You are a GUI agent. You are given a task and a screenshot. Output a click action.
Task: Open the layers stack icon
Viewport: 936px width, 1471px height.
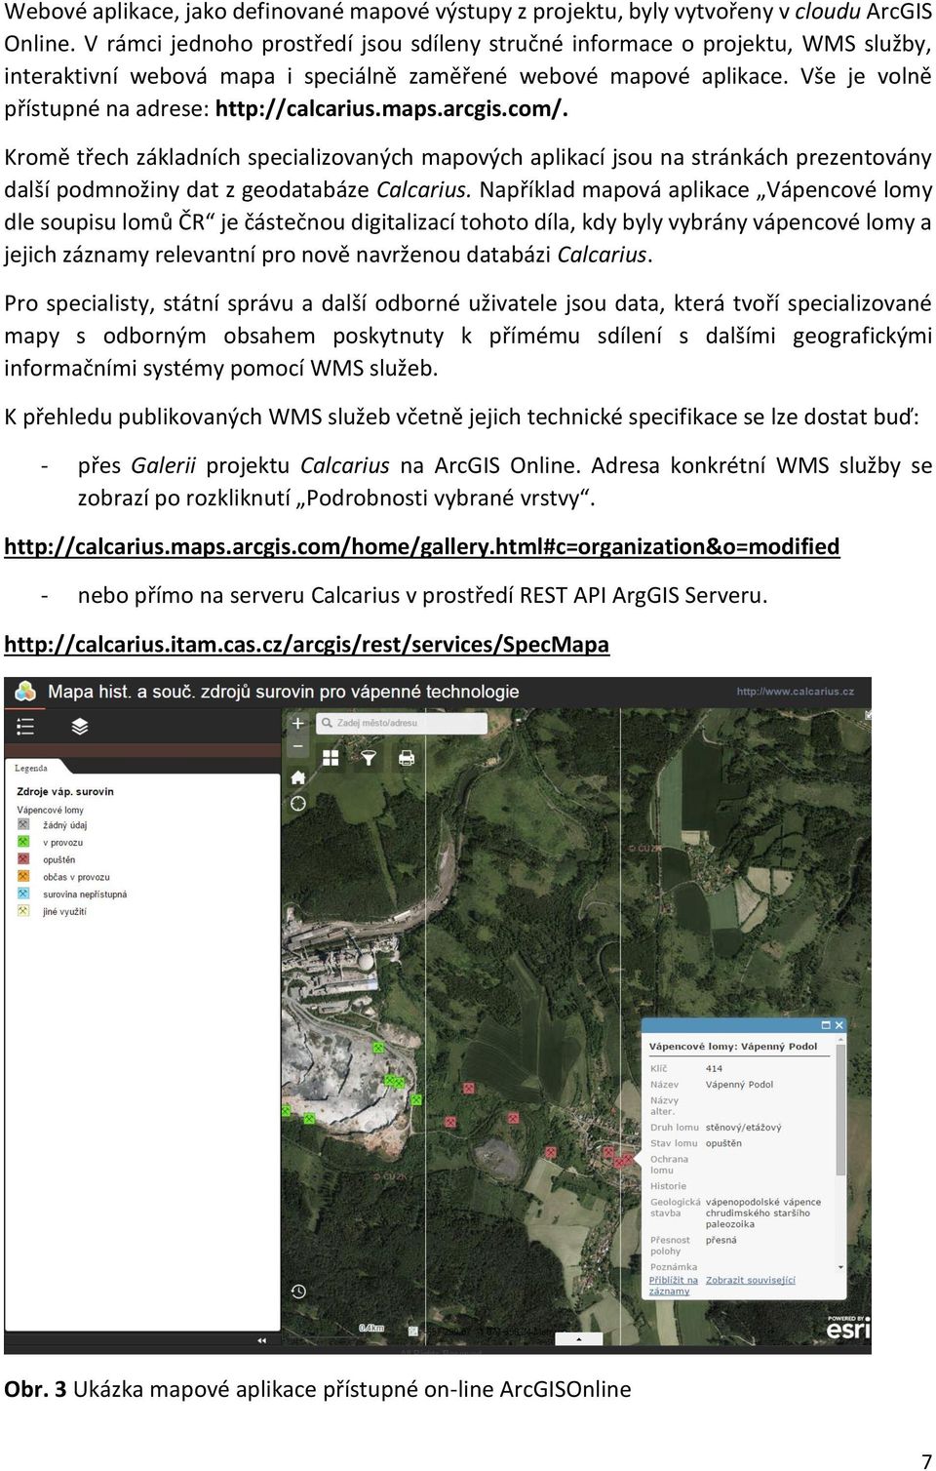coord(80,727)
